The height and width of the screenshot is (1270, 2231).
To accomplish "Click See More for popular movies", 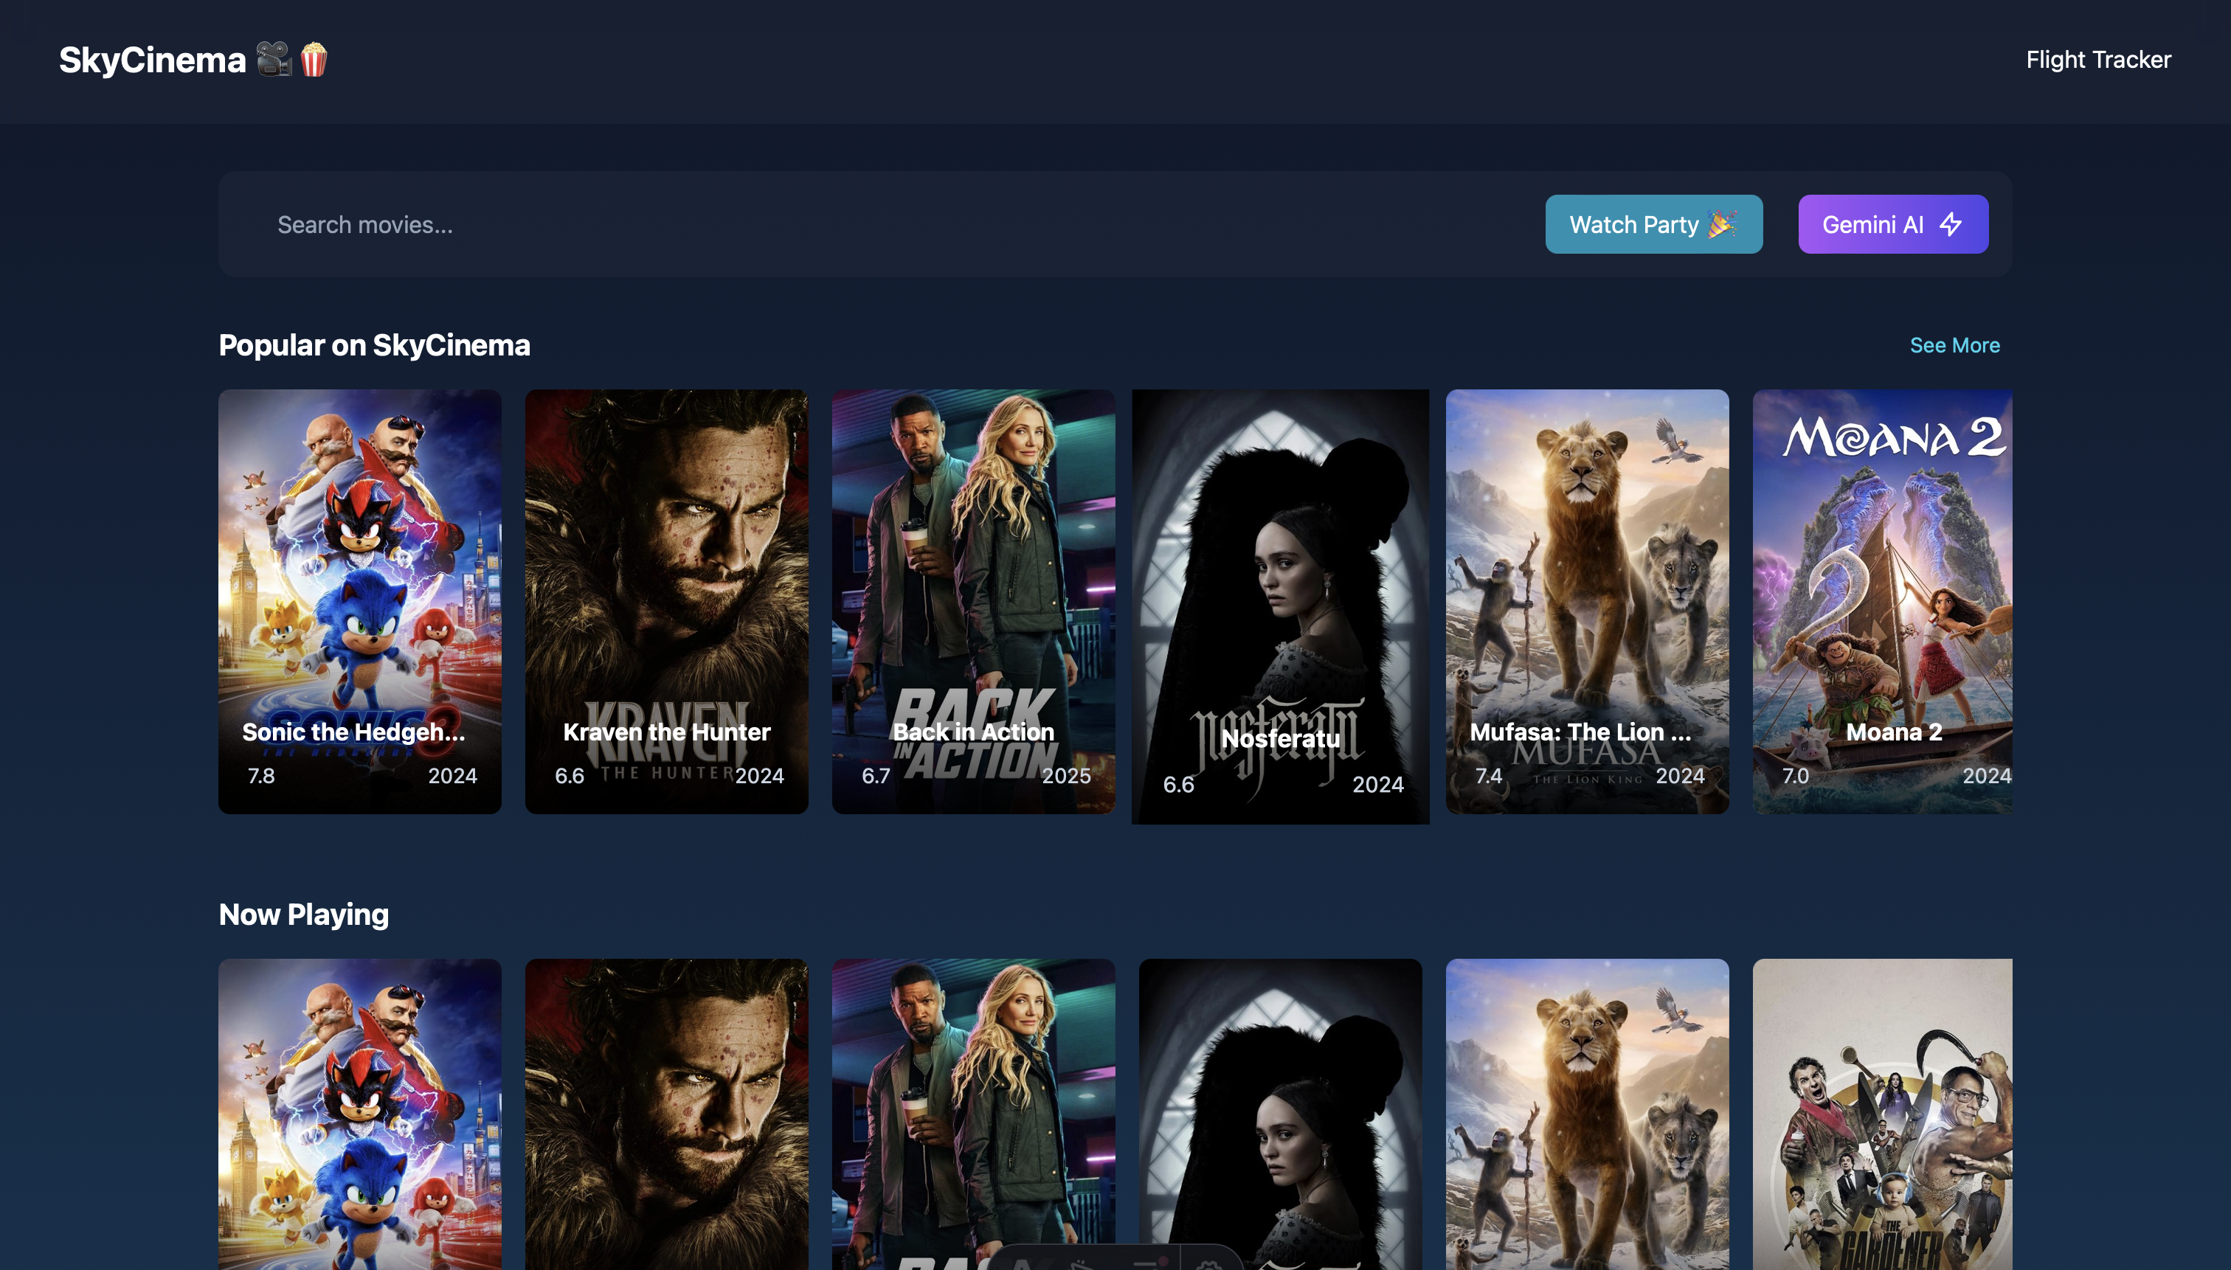I will point(1954,345).
